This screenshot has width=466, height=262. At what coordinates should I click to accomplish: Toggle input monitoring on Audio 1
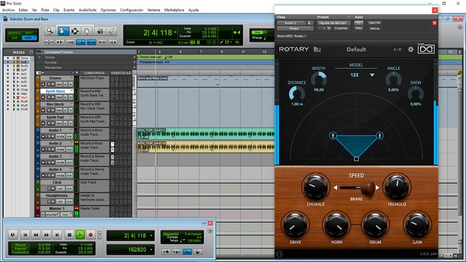coord(46,136)
